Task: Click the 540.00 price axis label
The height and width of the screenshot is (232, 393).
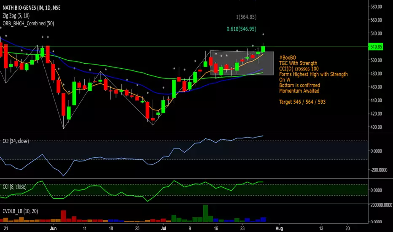Action: 376,33
